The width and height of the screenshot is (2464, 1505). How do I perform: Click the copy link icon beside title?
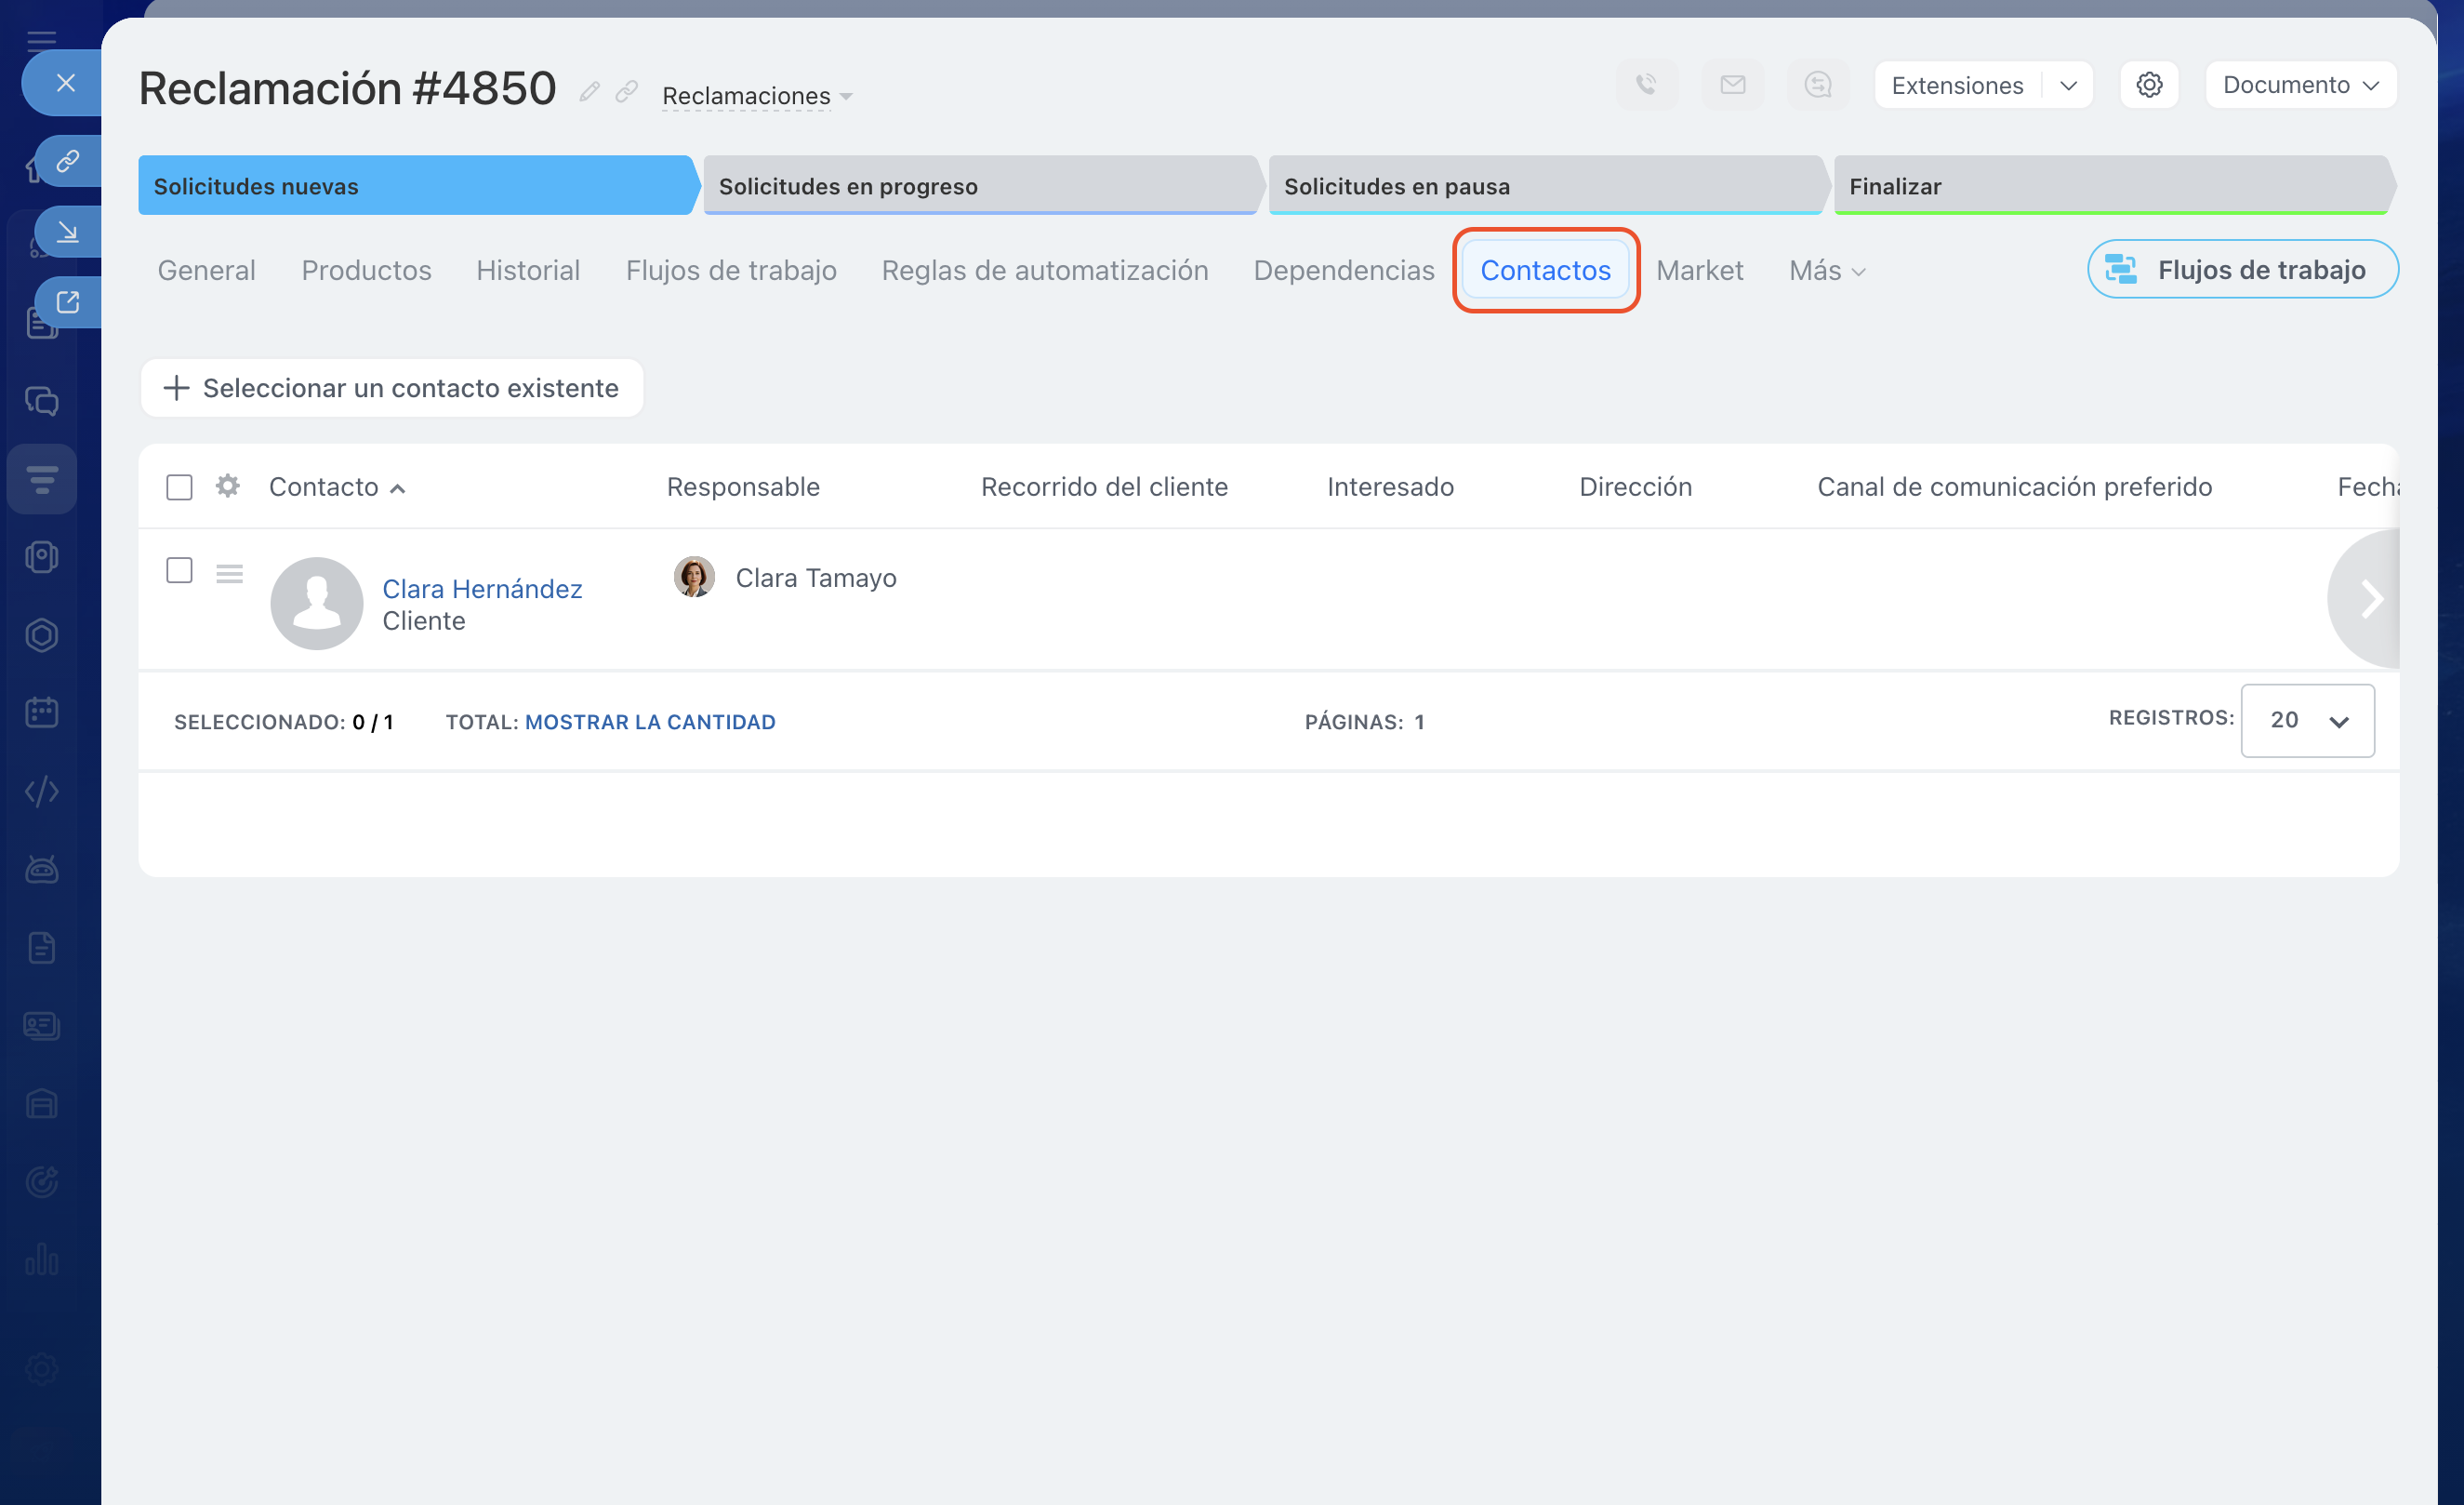tap(627, 92)
